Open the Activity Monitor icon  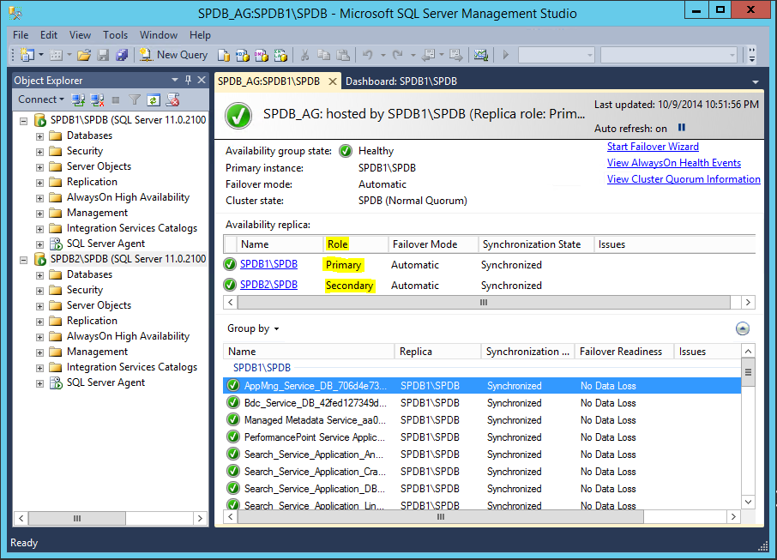[x=480, y=55]
